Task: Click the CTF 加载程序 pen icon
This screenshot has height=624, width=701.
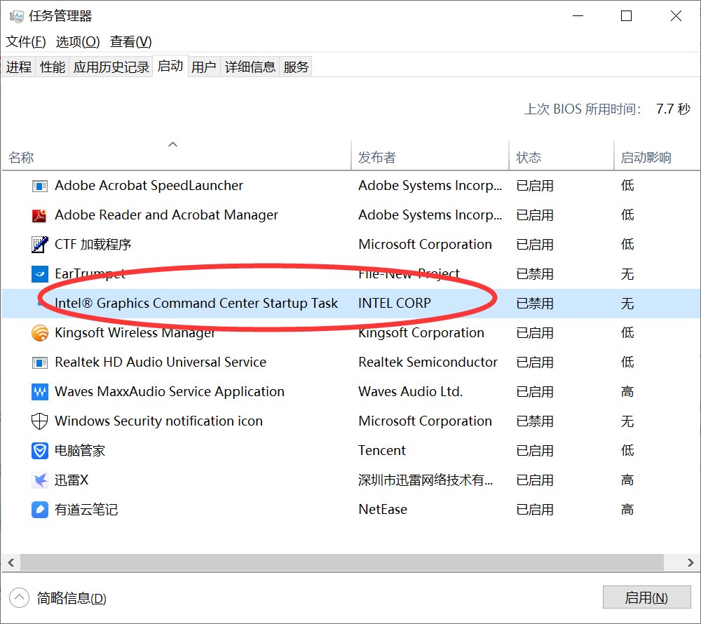Action: [x=40, y=245]
